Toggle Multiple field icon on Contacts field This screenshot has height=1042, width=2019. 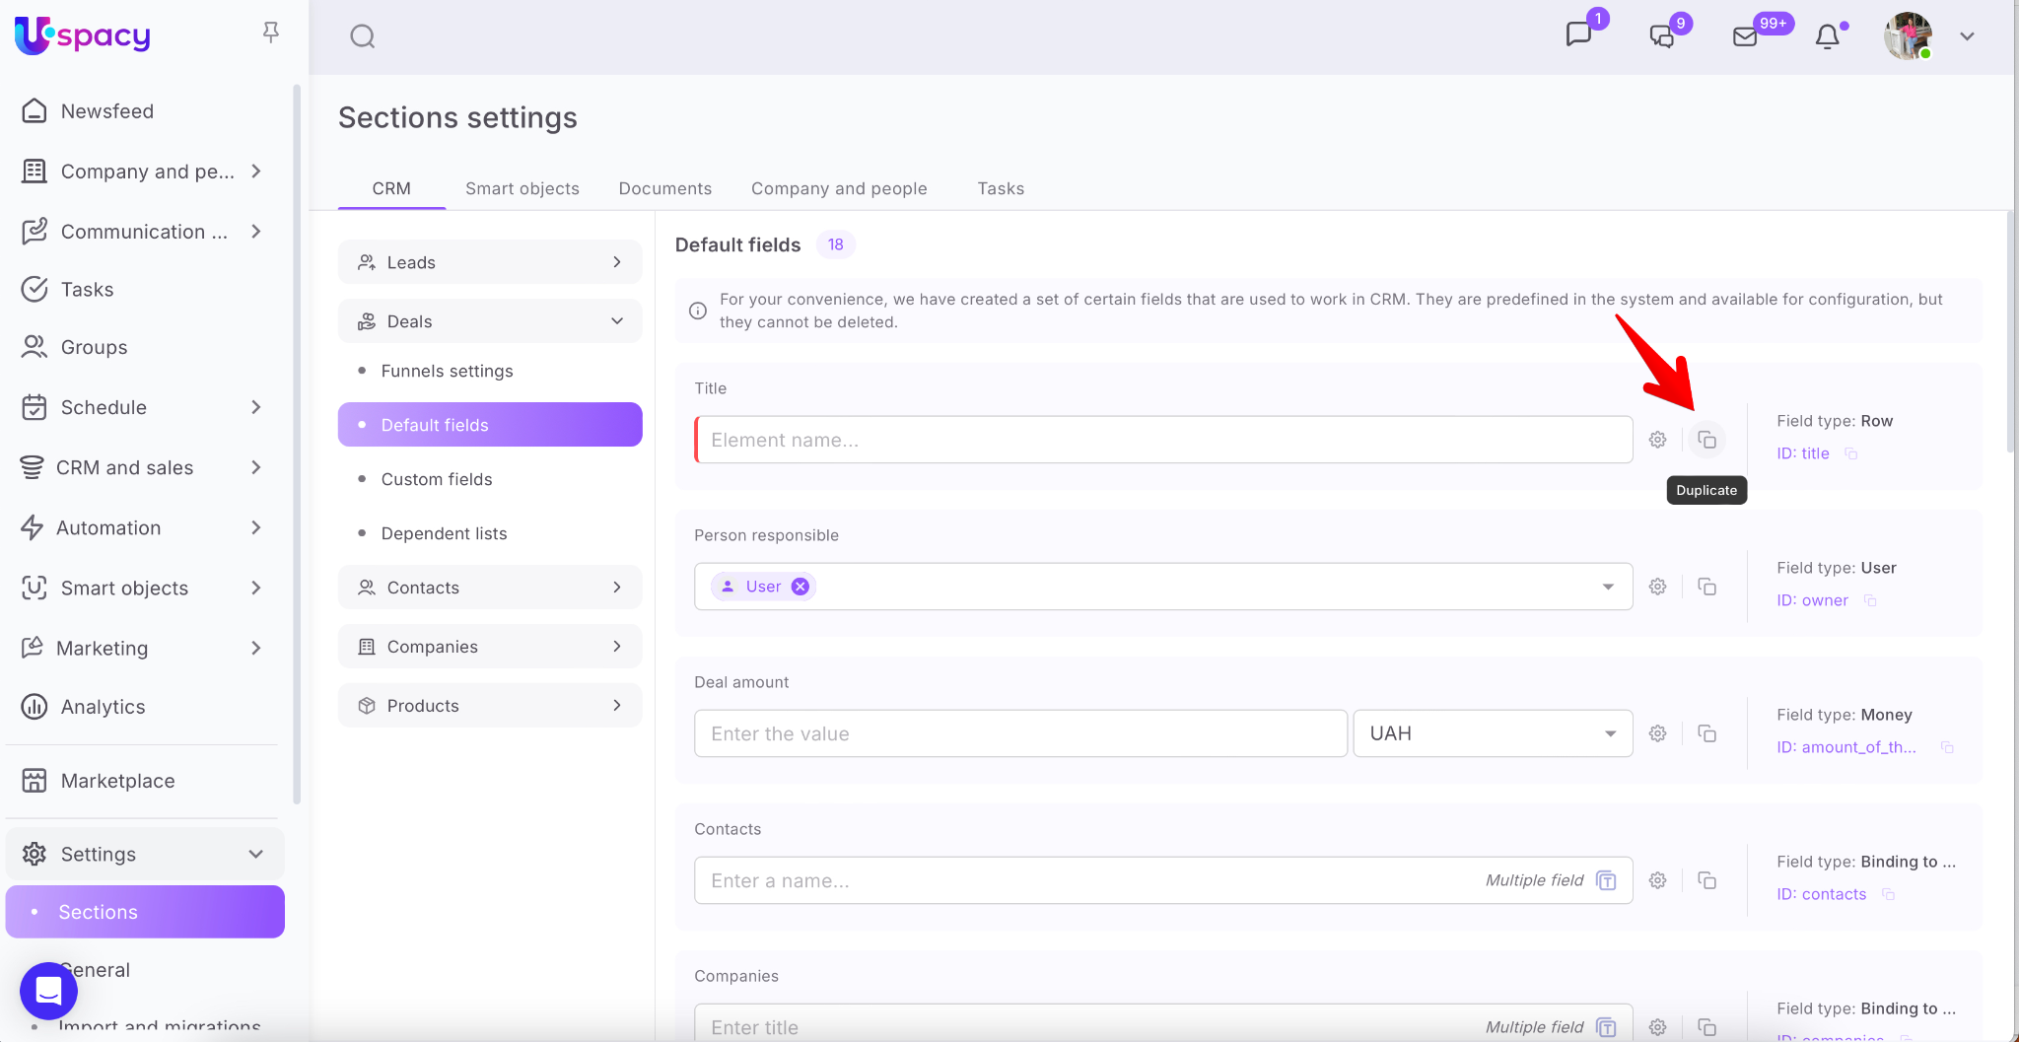coord(1606,880)
